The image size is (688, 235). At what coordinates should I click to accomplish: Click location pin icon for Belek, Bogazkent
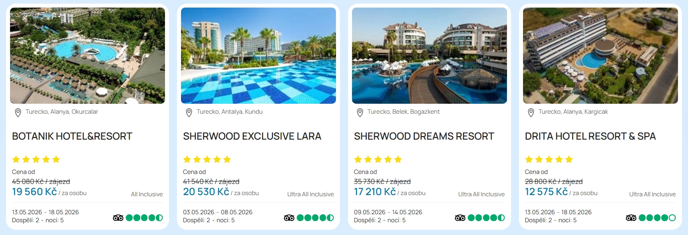(360, 113)
